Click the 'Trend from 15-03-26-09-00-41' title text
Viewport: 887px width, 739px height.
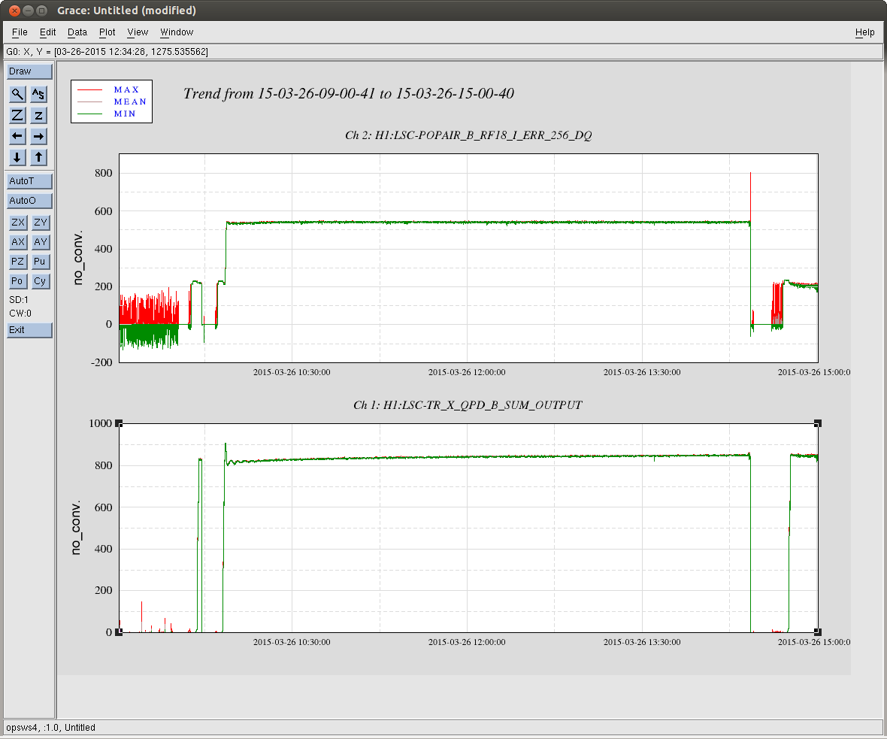(x=349, y=93)
